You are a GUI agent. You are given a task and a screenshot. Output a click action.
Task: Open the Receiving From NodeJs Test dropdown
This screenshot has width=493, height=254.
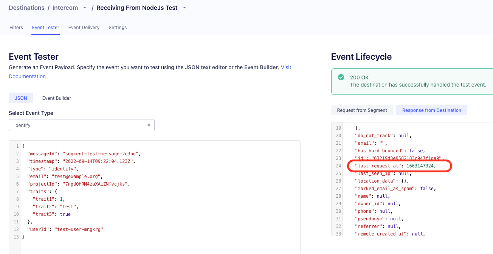[x=184, y=8]
